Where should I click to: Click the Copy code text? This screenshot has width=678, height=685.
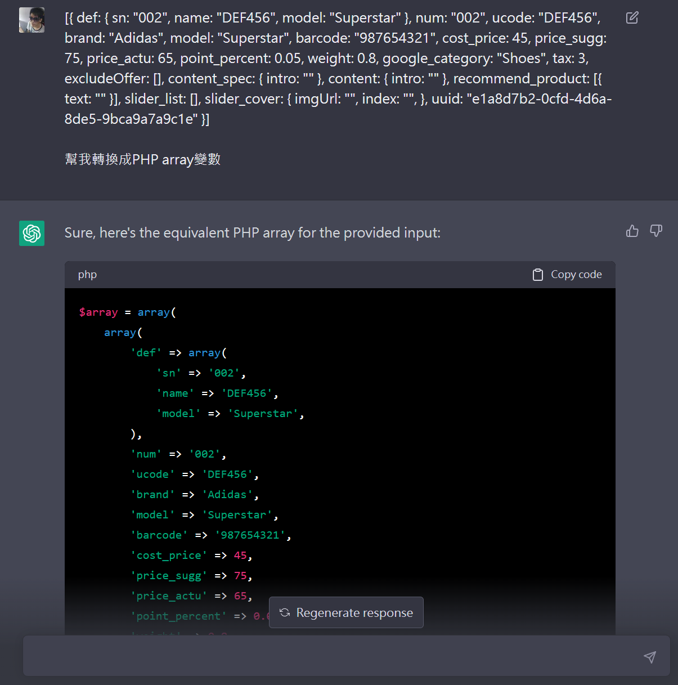tap(576, 275)
